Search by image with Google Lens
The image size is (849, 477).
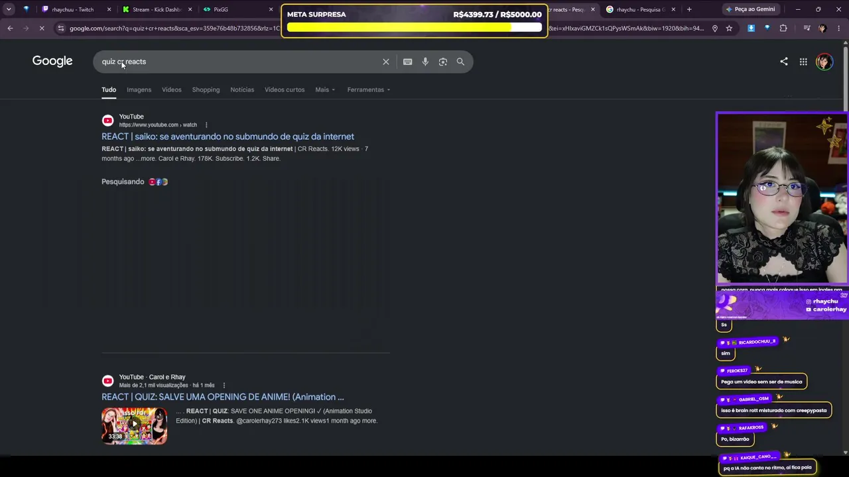coord(443,62)
